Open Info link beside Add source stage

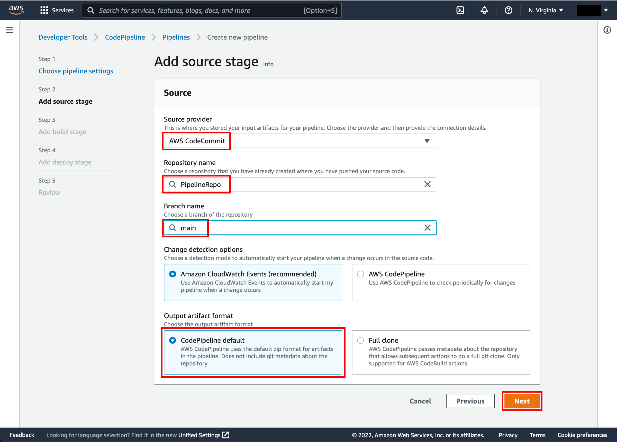click(268, 64)
